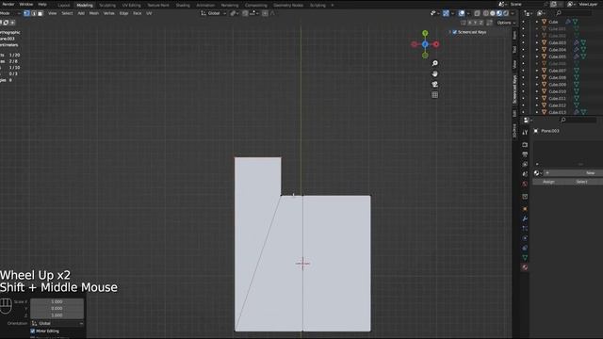Select vertex select mode icon

pos(26,13)
